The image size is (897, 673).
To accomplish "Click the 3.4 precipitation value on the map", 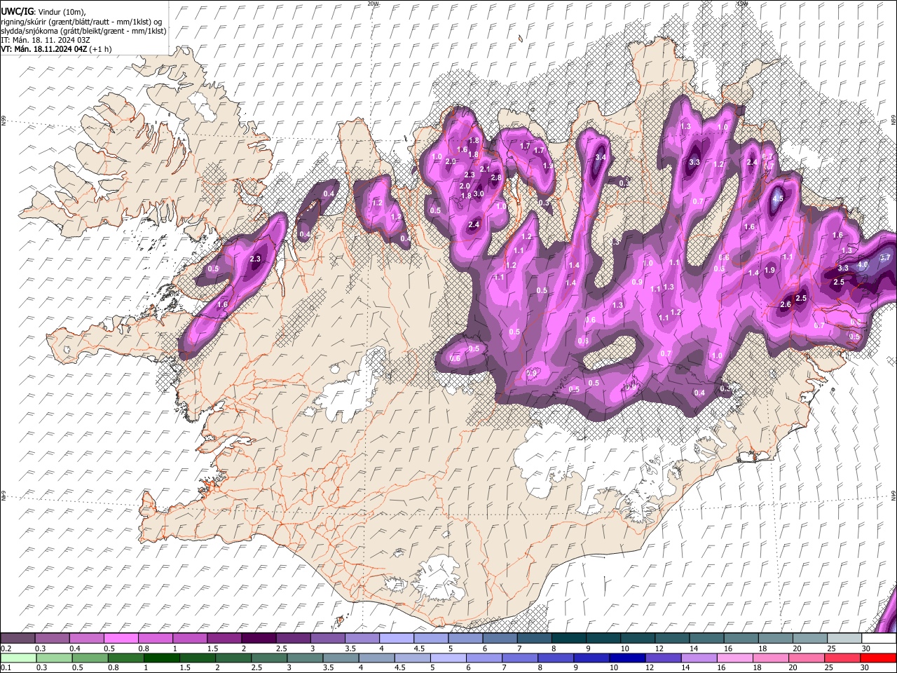I will pyautogui.click(x=600, y=157).
